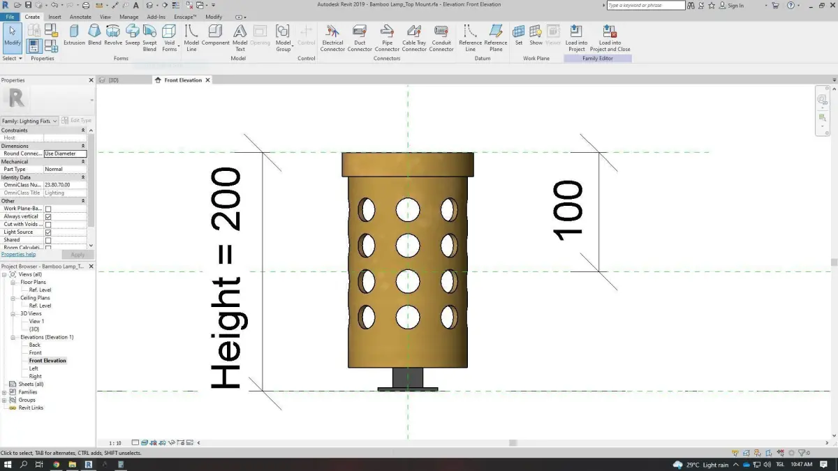This screenshot has width=838, height=471.
Task: Select the Extrusion tool
Action: pyautogui.click(x=74, y=36)
